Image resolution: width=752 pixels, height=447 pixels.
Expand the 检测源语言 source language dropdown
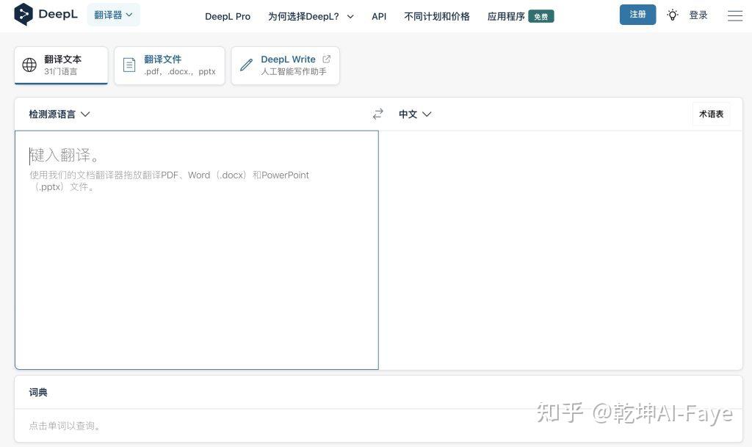(x=59, y=114)
